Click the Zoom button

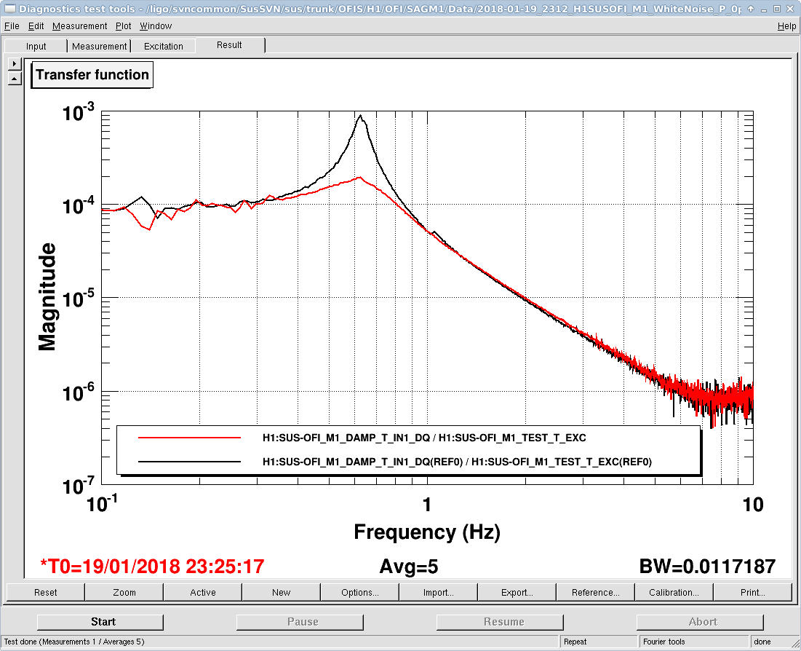click(x=124, y=592)
